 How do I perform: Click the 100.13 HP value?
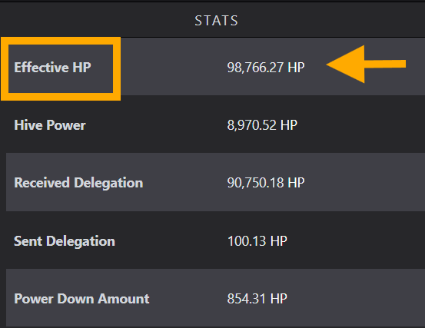click(257, 241)
